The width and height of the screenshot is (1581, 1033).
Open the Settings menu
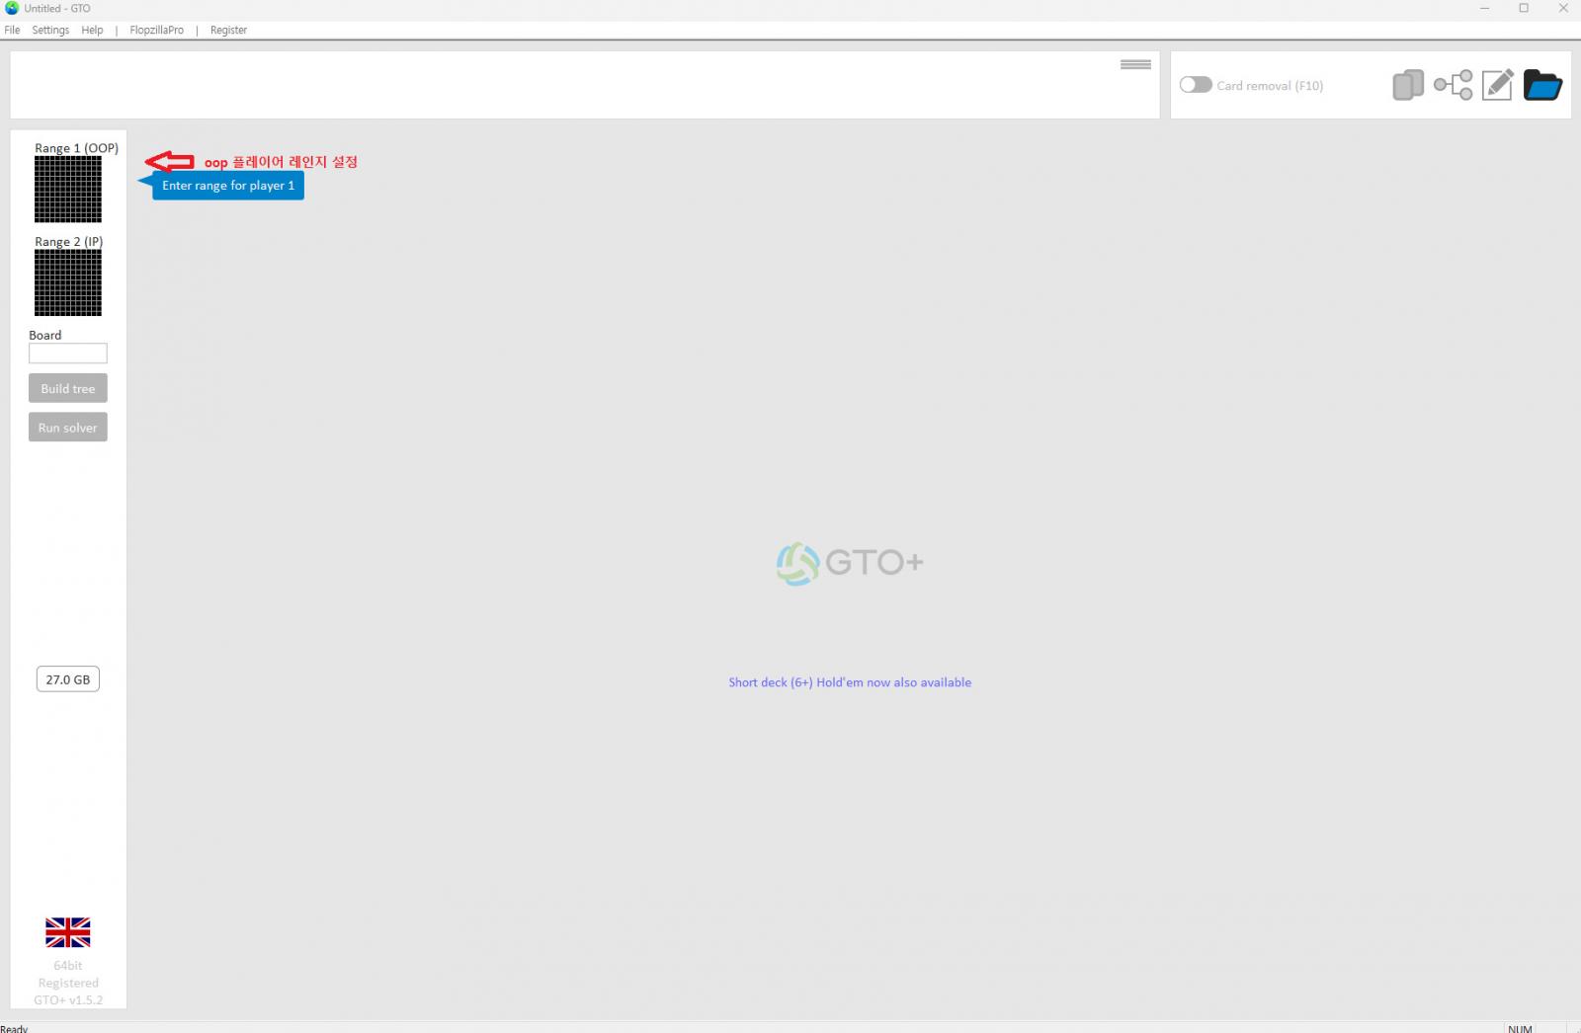point(50,31)
